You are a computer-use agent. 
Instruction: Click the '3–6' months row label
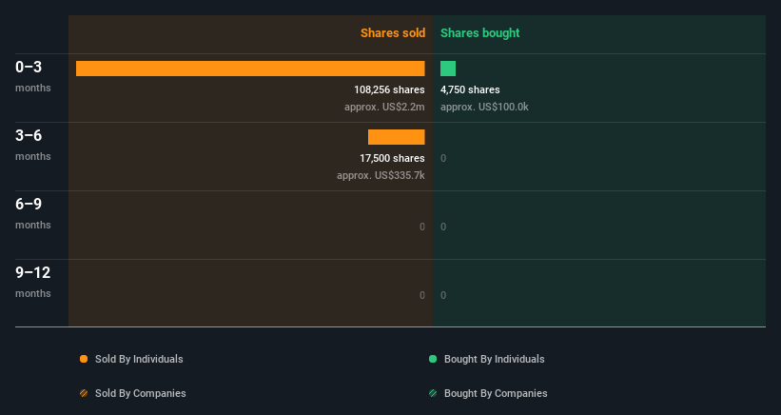(x=29, y=135)
